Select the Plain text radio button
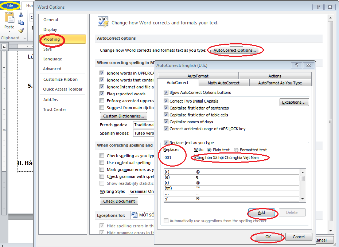339x247 pixels. coord(209,150)
